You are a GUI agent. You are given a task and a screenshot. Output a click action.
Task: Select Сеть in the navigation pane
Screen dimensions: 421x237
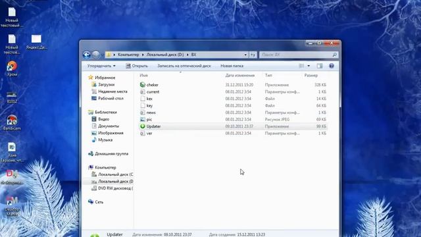99,202
